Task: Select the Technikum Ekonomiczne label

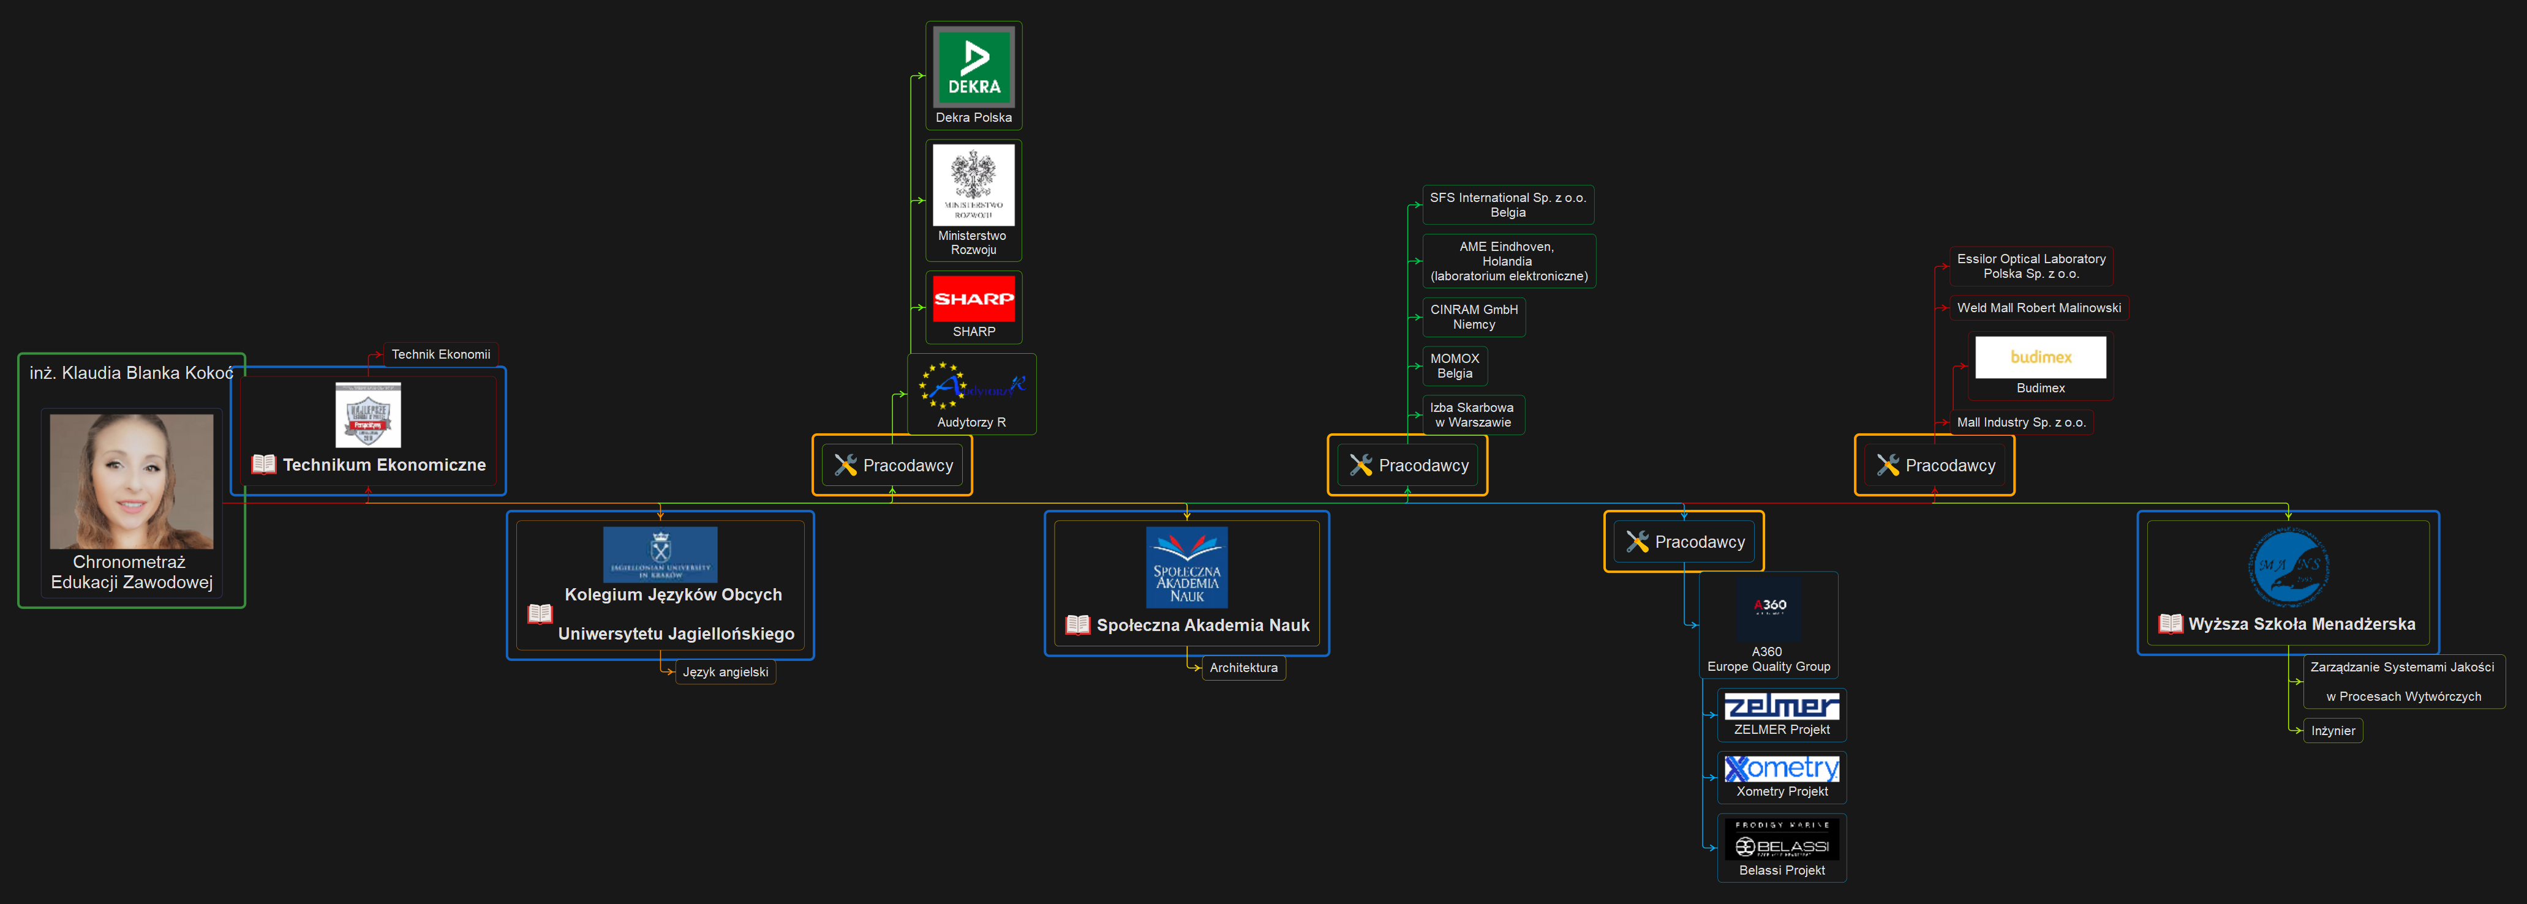Action: point(385,465)
